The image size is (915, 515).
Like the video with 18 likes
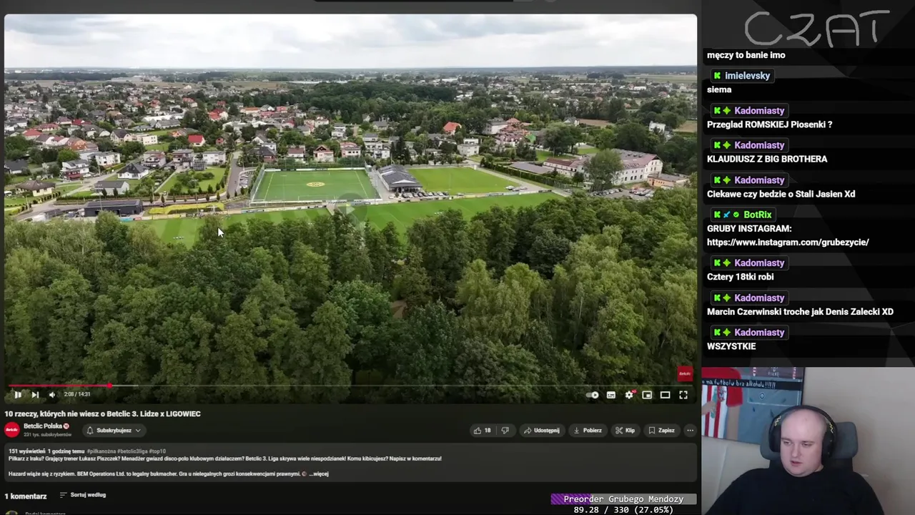click(x=483, y=431)
